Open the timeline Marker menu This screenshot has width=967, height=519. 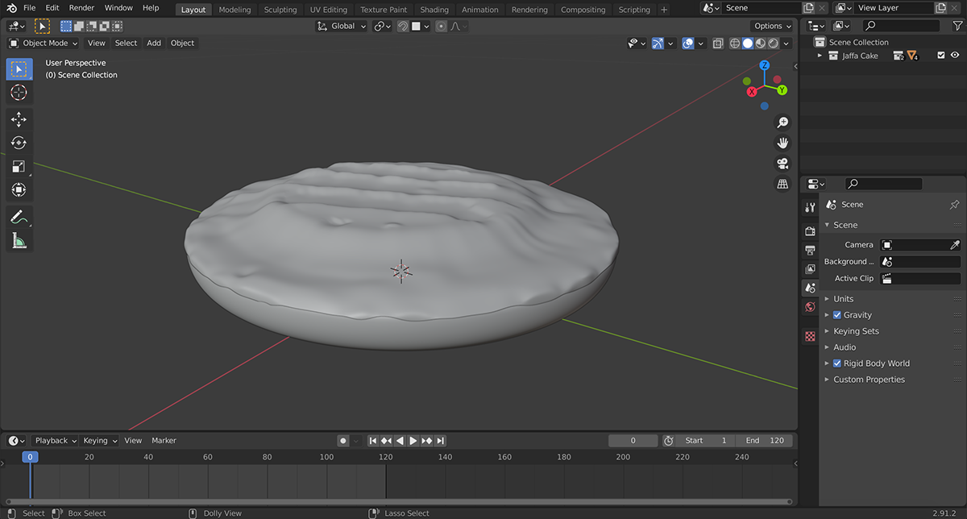pyautogui.click(x=164, y=441)
